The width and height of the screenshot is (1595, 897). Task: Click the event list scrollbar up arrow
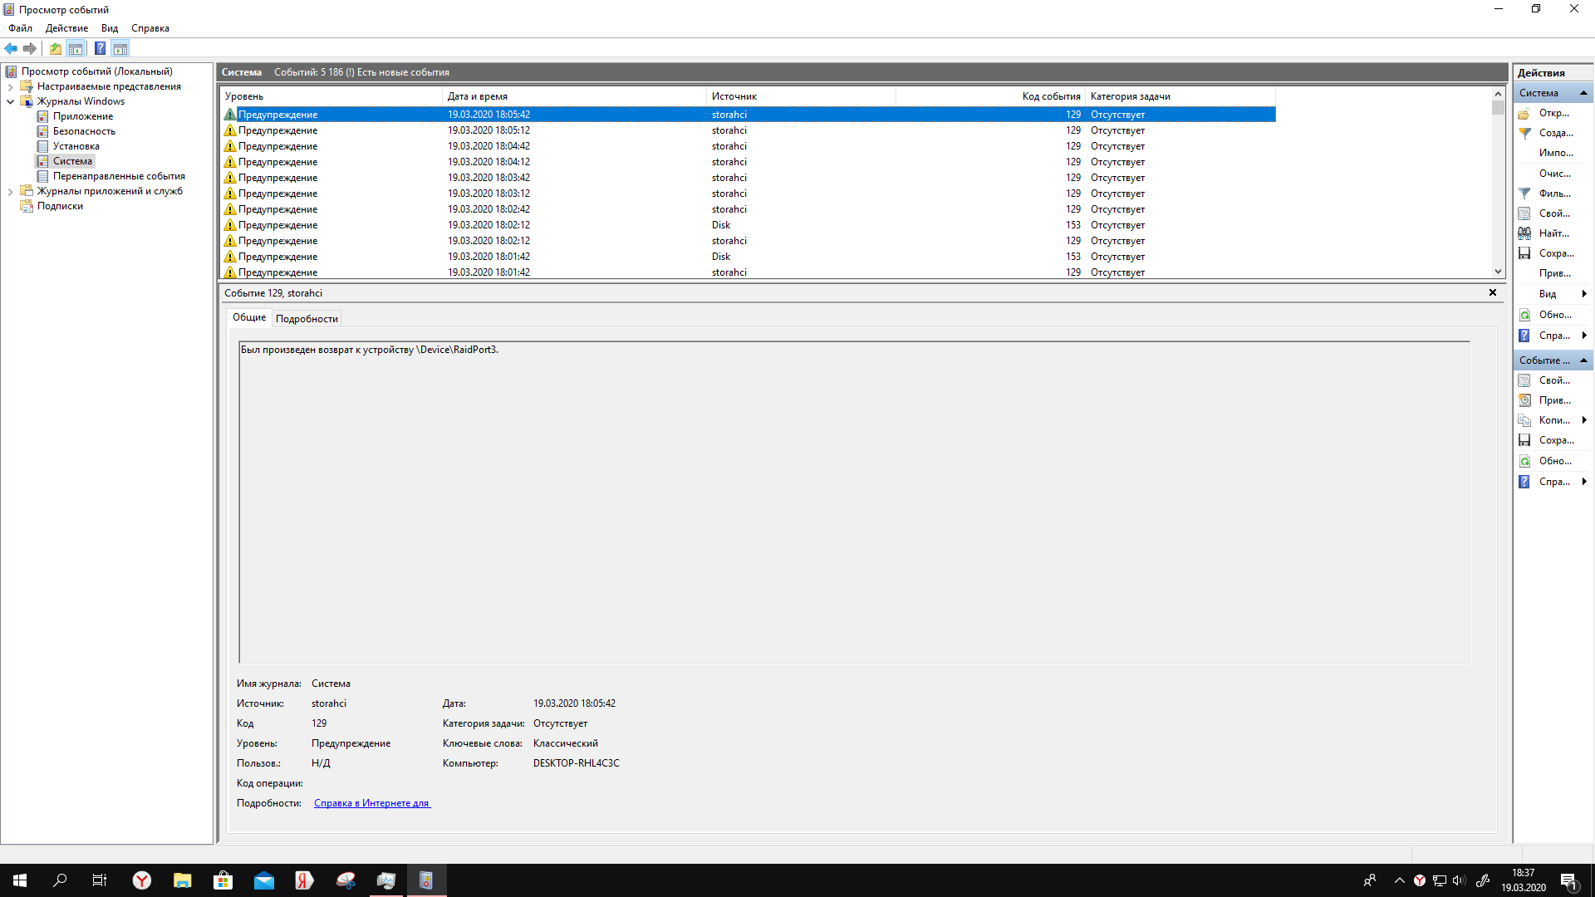coord(1499,94)
